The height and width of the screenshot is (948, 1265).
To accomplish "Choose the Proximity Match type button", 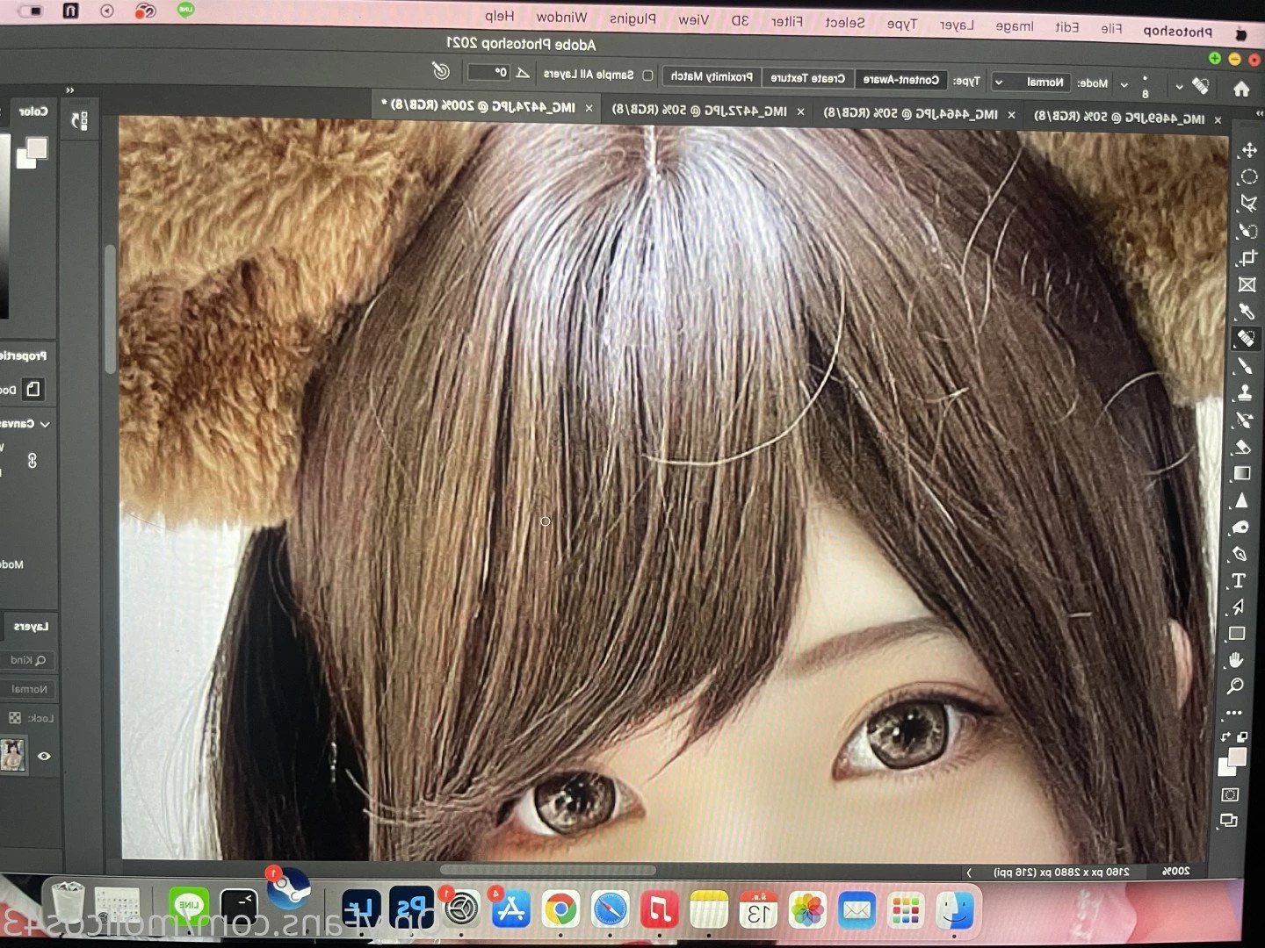I will 712,77.
